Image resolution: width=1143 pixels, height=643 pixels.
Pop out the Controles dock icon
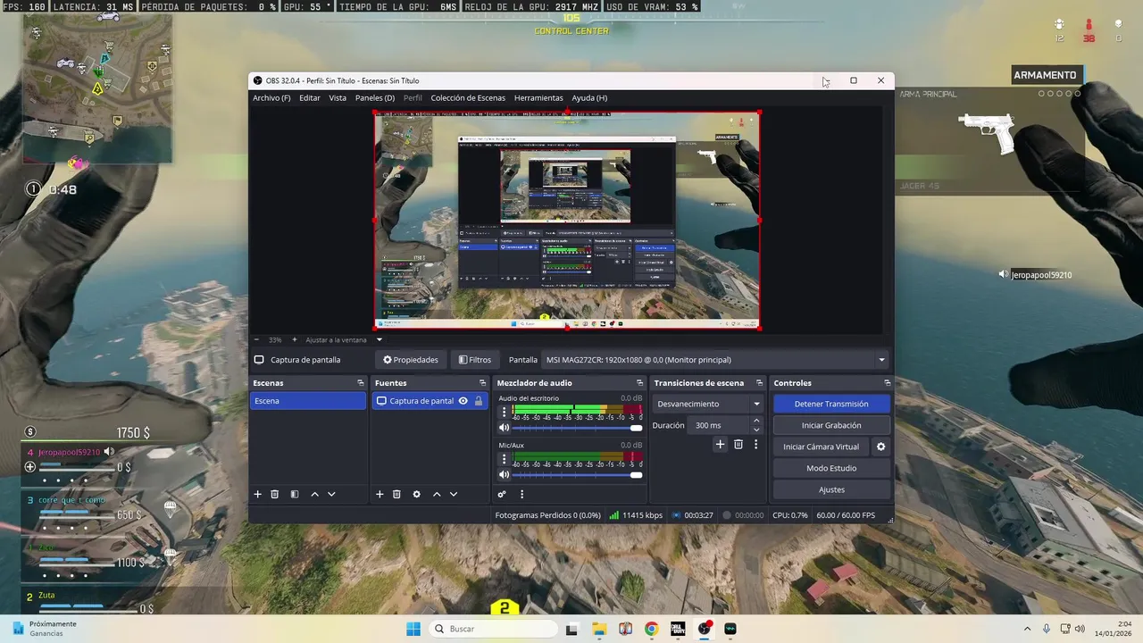click(887, 383)
